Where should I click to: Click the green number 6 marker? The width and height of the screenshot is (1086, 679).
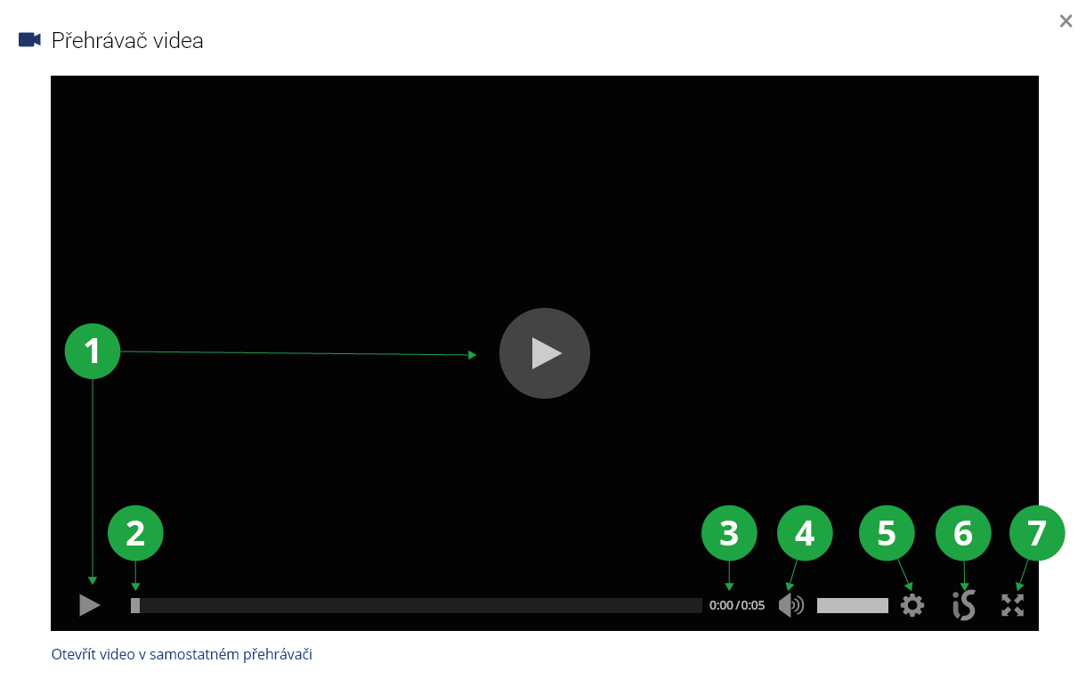pyautogui.click(x=963, y=533)
